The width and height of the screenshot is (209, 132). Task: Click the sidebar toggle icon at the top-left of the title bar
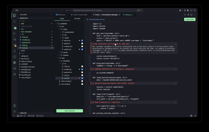17,10
